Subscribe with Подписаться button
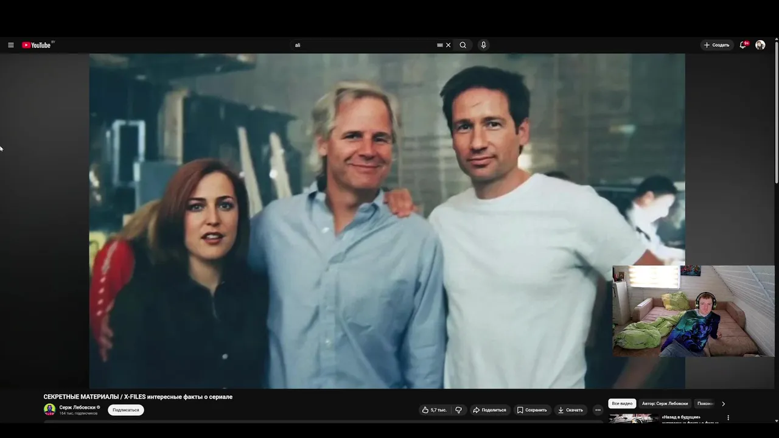This screenshot has height=438, width=779. (x=126, y=410)
